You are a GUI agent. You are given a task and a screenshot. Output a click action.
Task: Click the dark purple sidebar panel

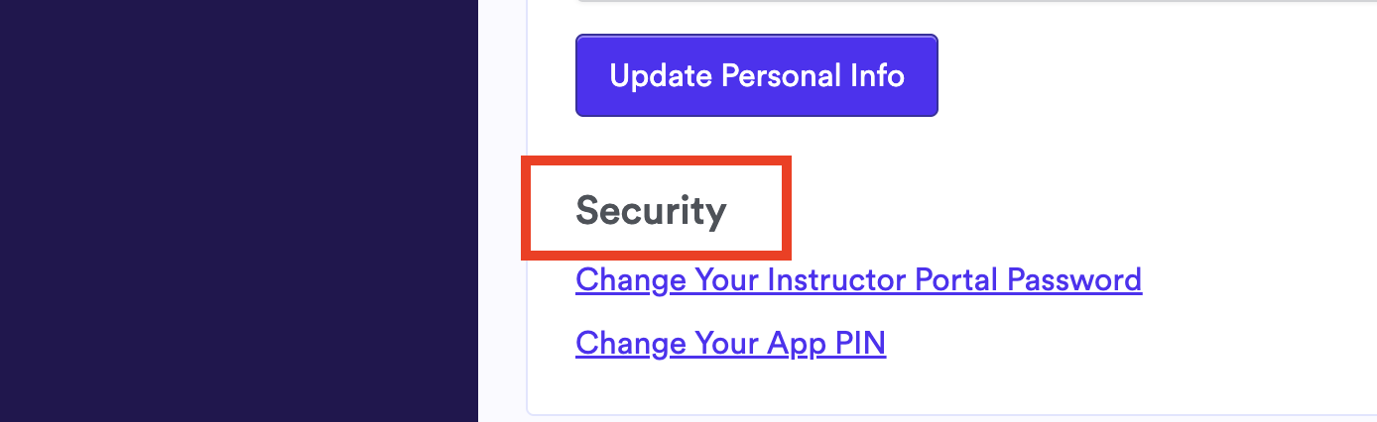[238, 211]
